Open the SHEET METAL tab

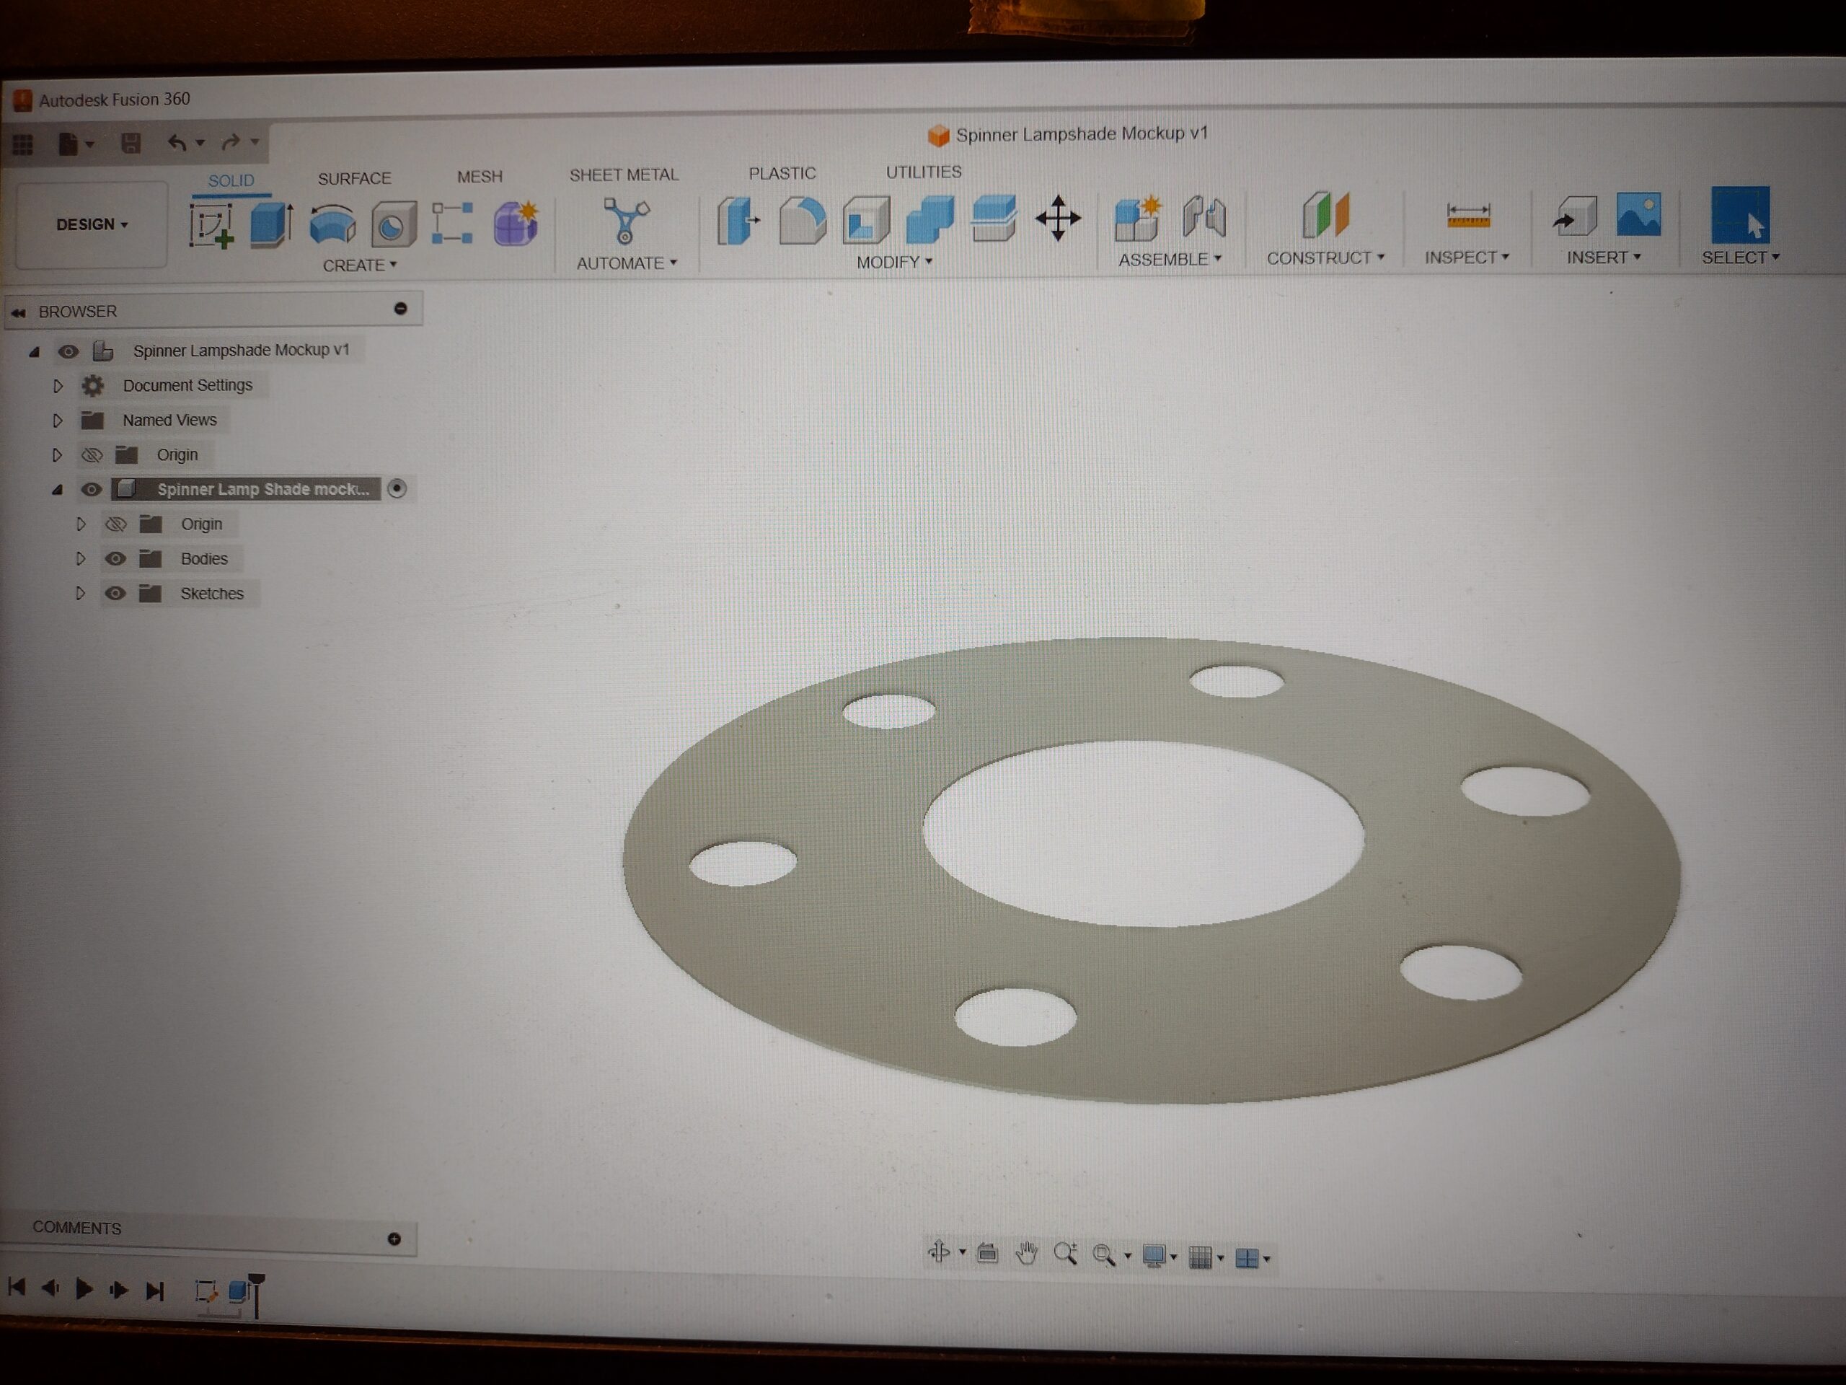pos(624,175)
